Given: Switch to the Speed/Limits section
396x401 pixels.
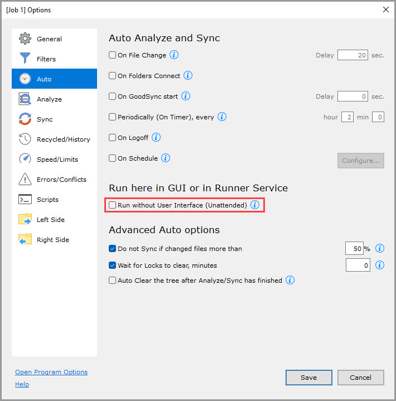Looking at the screenshot, I should tap(57, 160).
